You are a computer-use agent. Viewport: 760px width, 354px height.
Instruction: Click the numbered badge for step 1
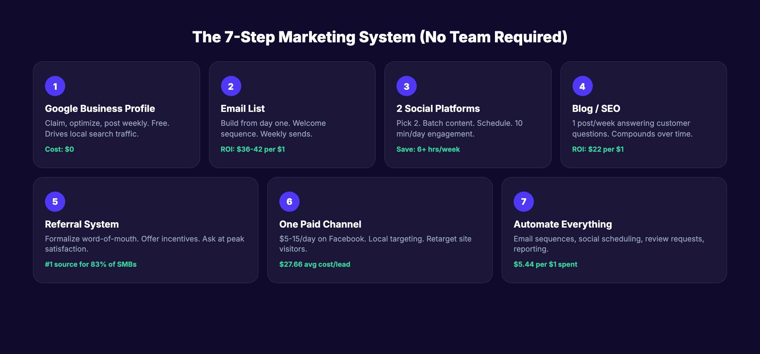[x=55, y=85]
